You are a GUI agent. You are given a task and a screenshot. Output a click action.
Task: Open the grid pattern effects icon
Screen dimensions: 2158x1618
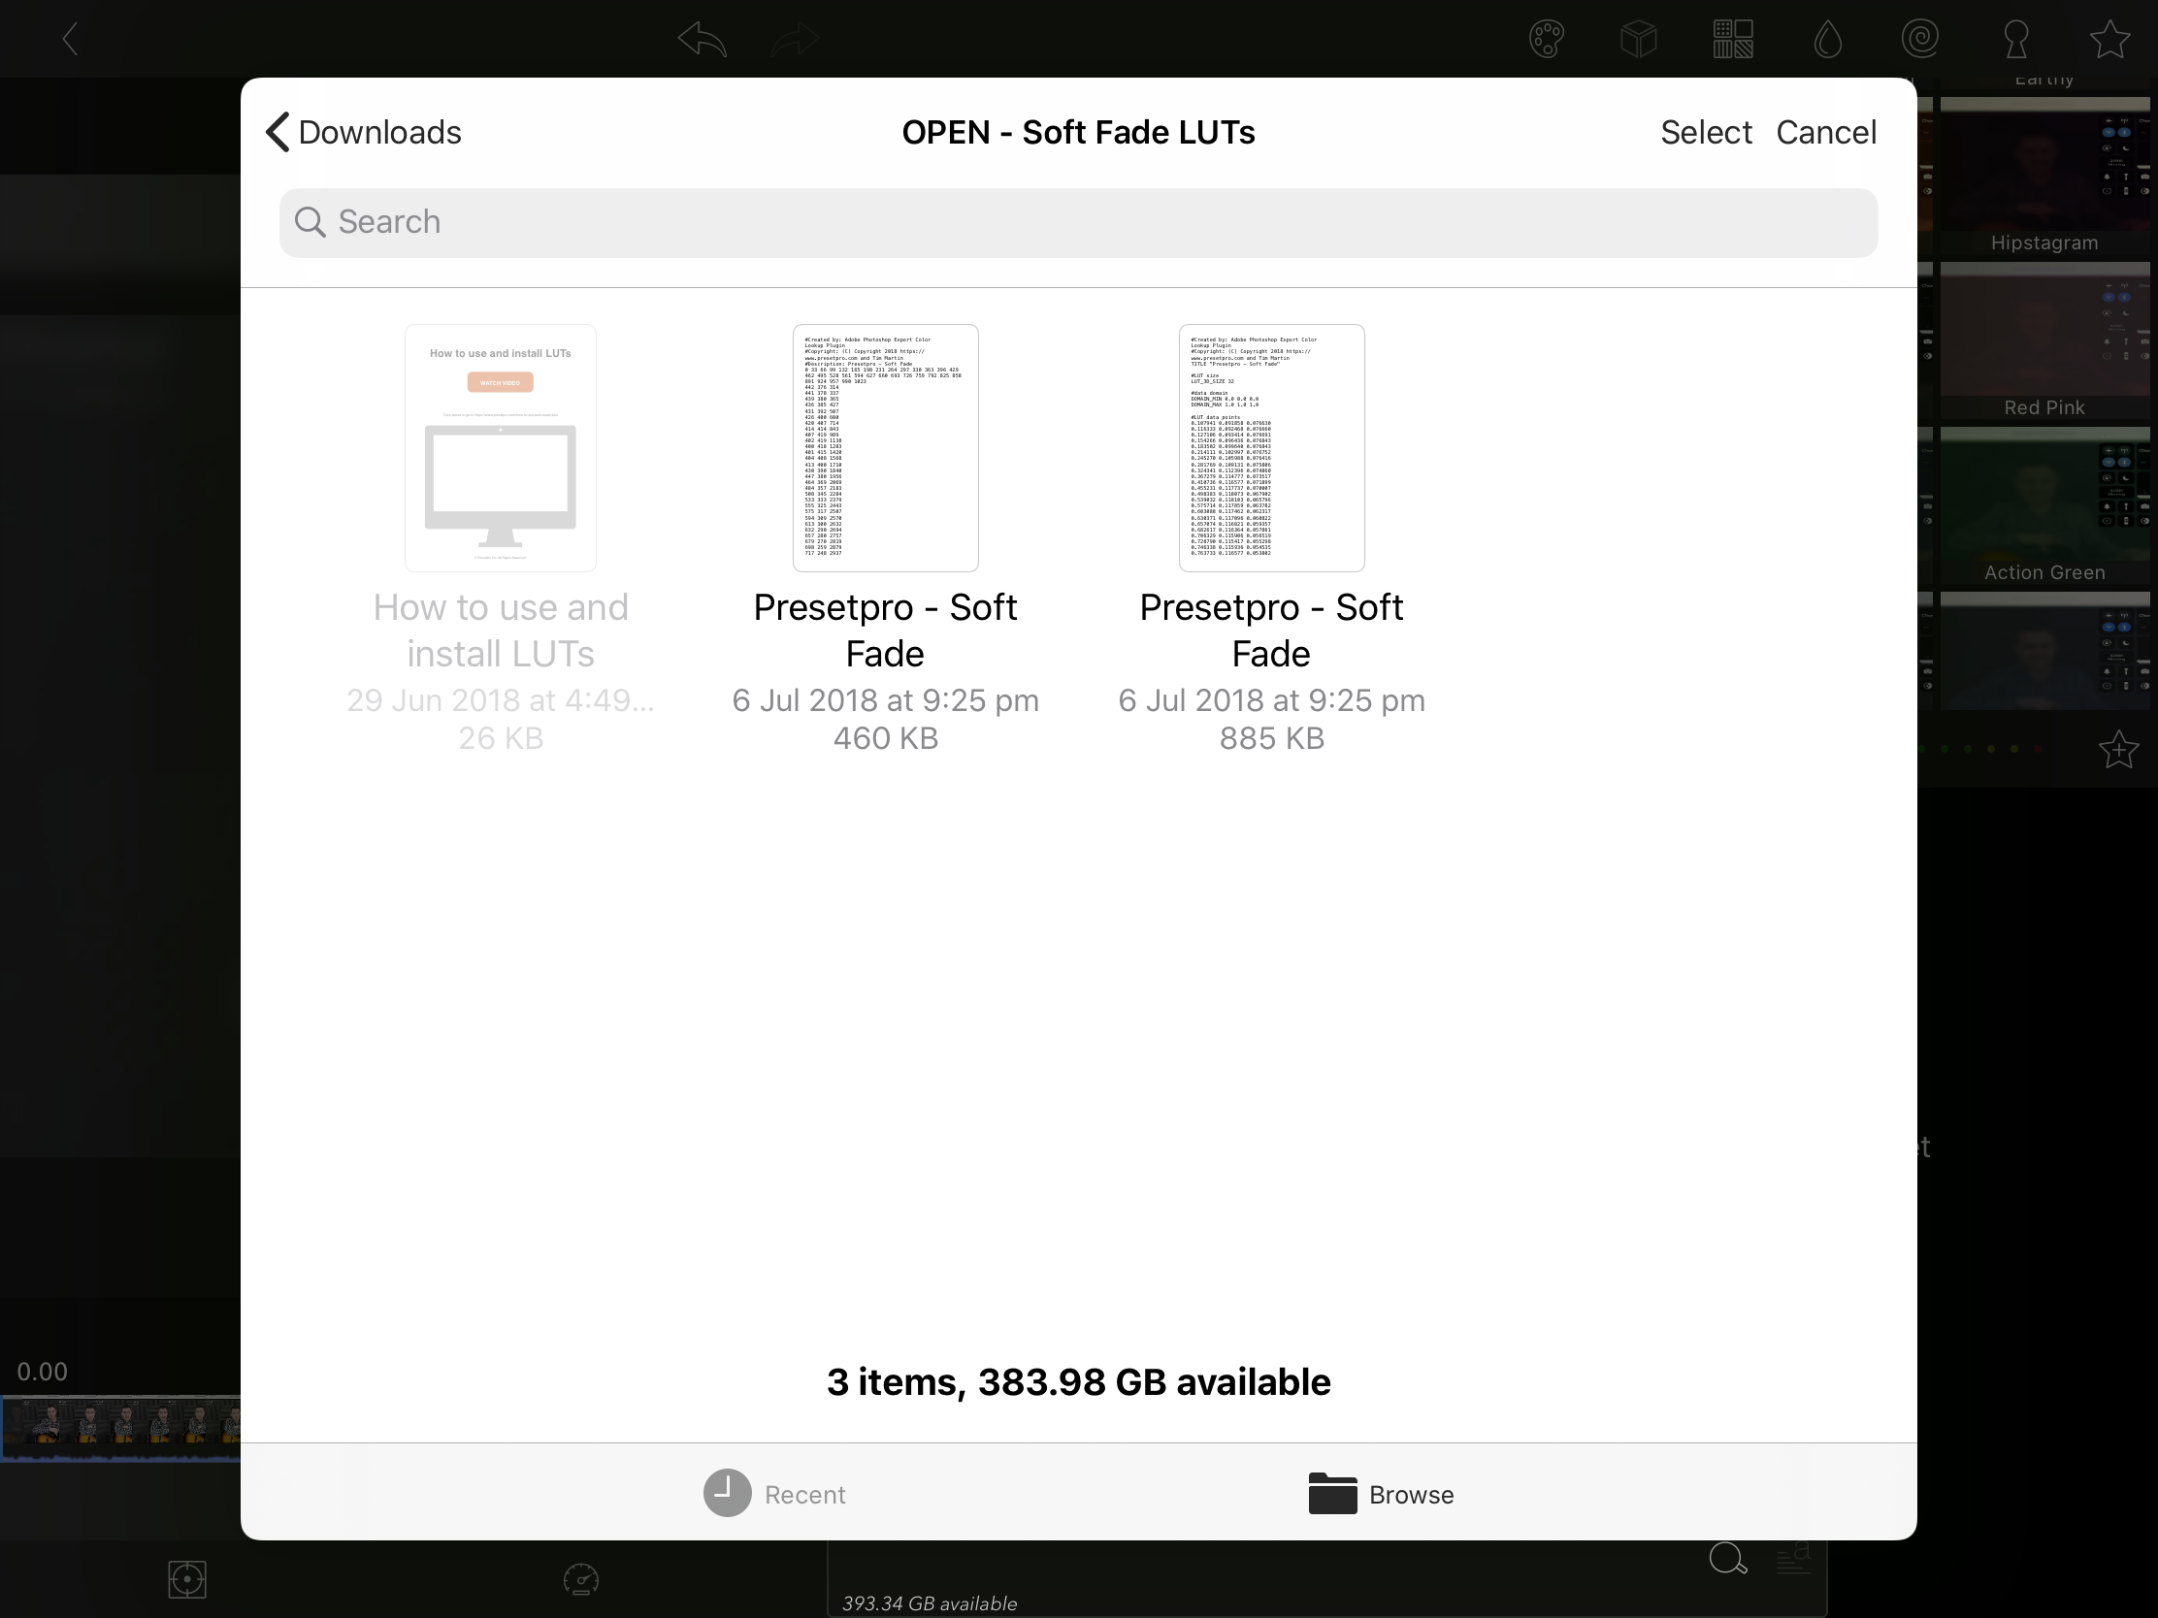pyautogui.click(x=1733, y=39)
